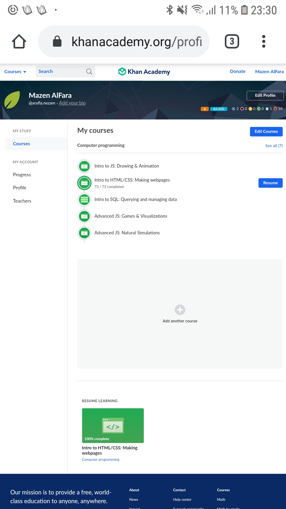Click the Computer programming section heading

[x=101, y=145]
